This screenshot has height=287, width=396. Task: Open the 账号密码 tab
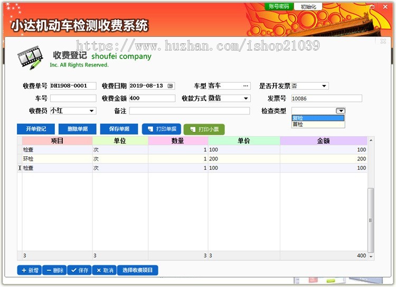click(279, 6)
